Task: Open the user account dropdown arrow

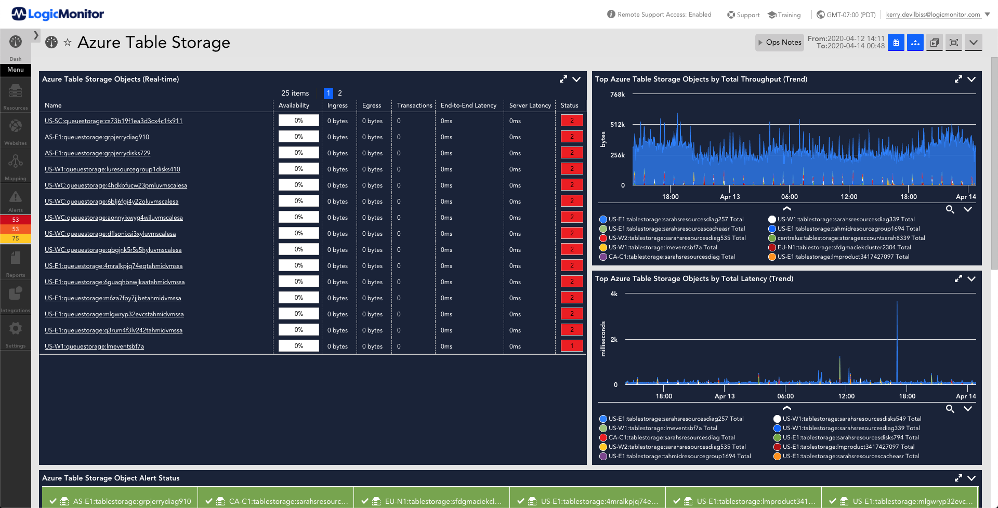Action: pos(987,15)
